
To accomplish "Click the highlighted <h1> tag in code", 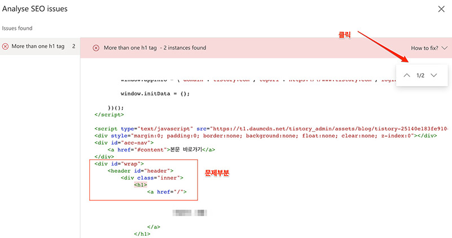I will point(141,185).
